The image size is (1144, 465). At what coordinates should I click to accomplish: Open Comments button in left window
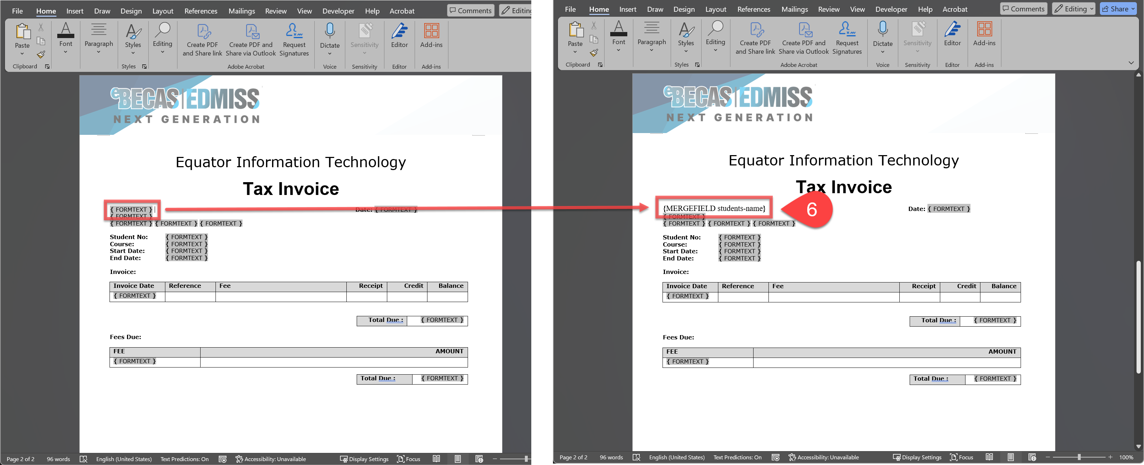pyautogui.click(x=470, y=11)
